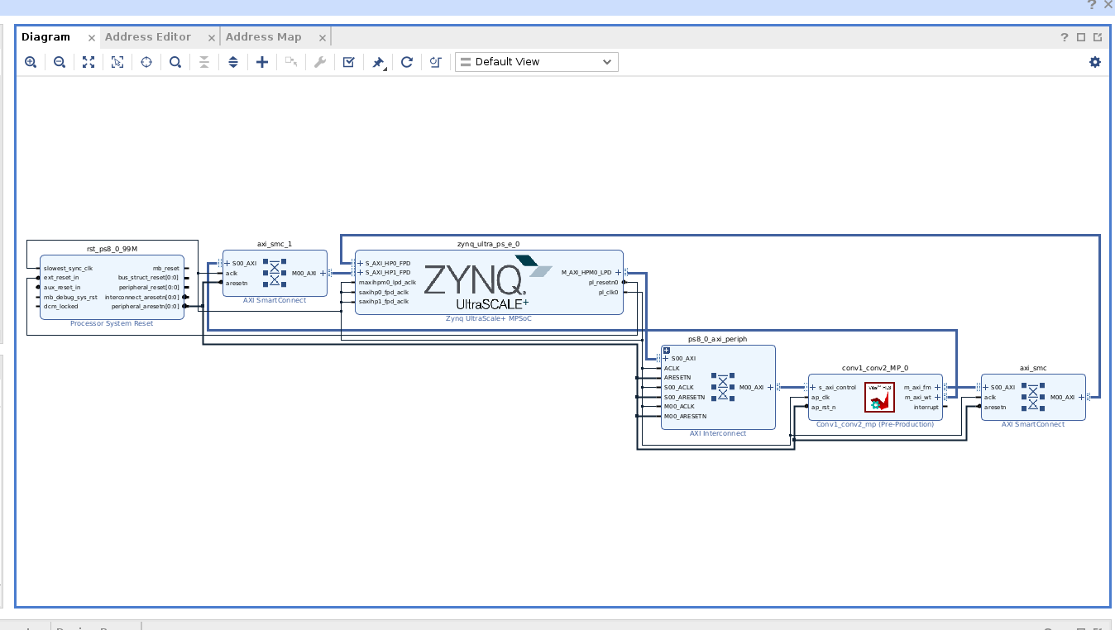Open diagram settings gear icon
This screenshot has width=1115, height=630.
tap(1095, 62)
